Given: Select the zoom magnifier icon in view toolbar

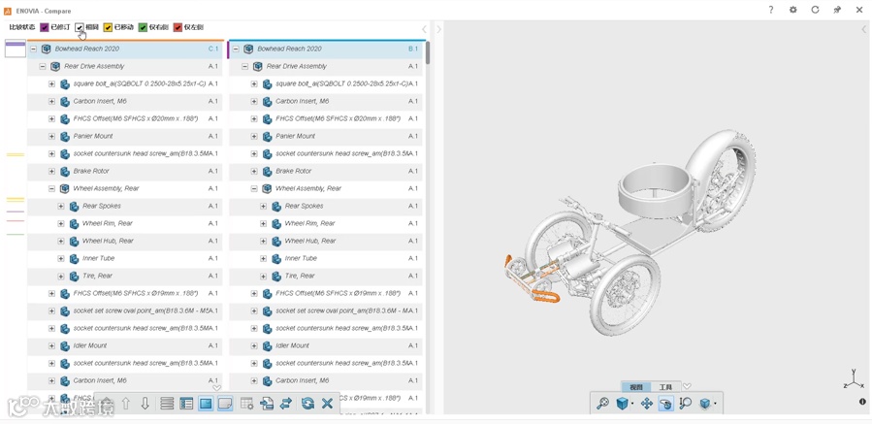Looking at the screenshot, I should click(x=685, y=404).
